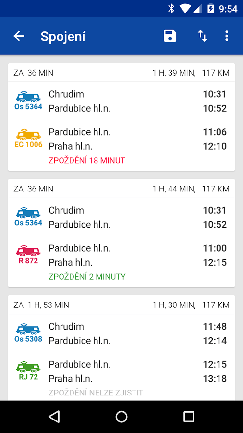Tap the Os 5364 train icon in the first connection
The width and height of the screenshot is (243, 433).
point(28,100)
